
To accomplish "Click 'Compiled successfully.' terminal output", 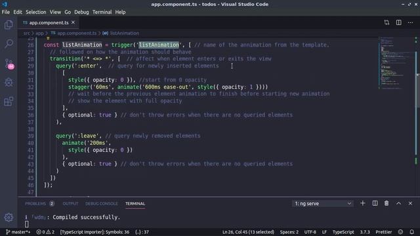I will point(86,217).
